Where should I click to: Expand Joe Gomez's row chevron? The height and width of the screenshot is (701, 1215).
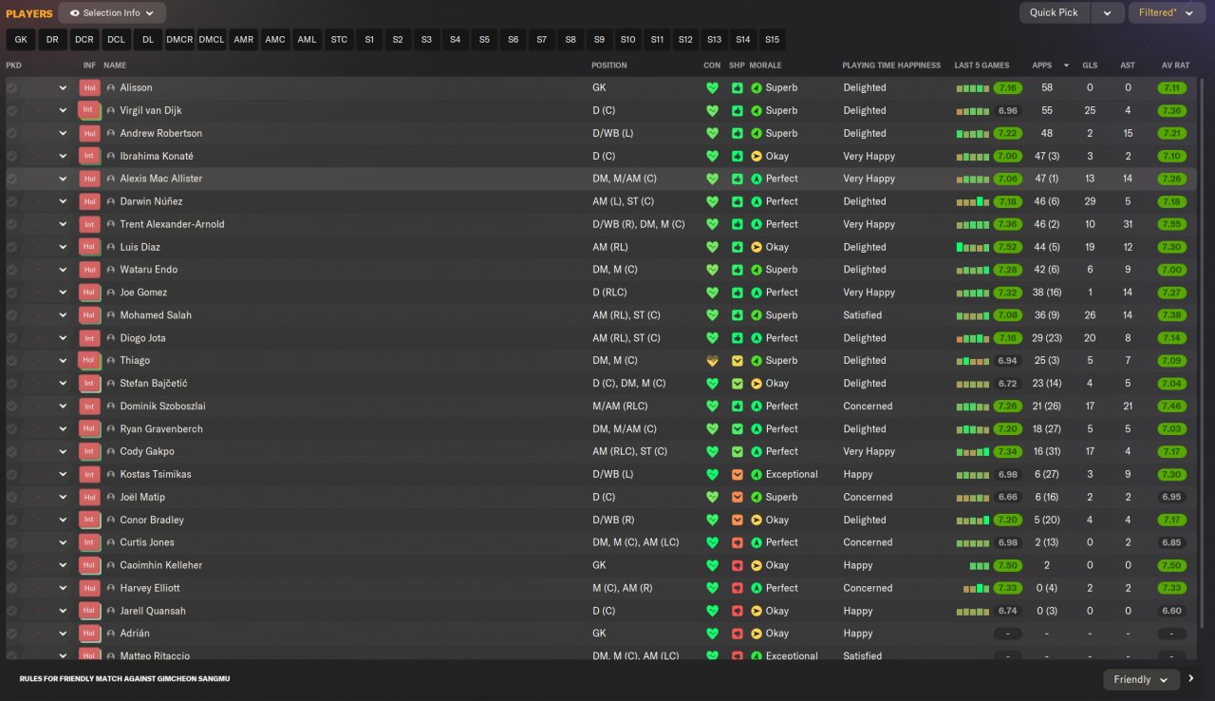tap(63, 293)
